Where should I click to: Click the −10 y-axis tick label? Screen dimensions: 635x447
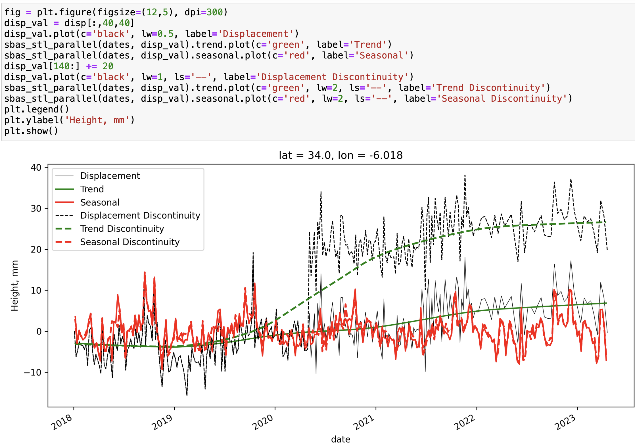(x=32, y=372)
